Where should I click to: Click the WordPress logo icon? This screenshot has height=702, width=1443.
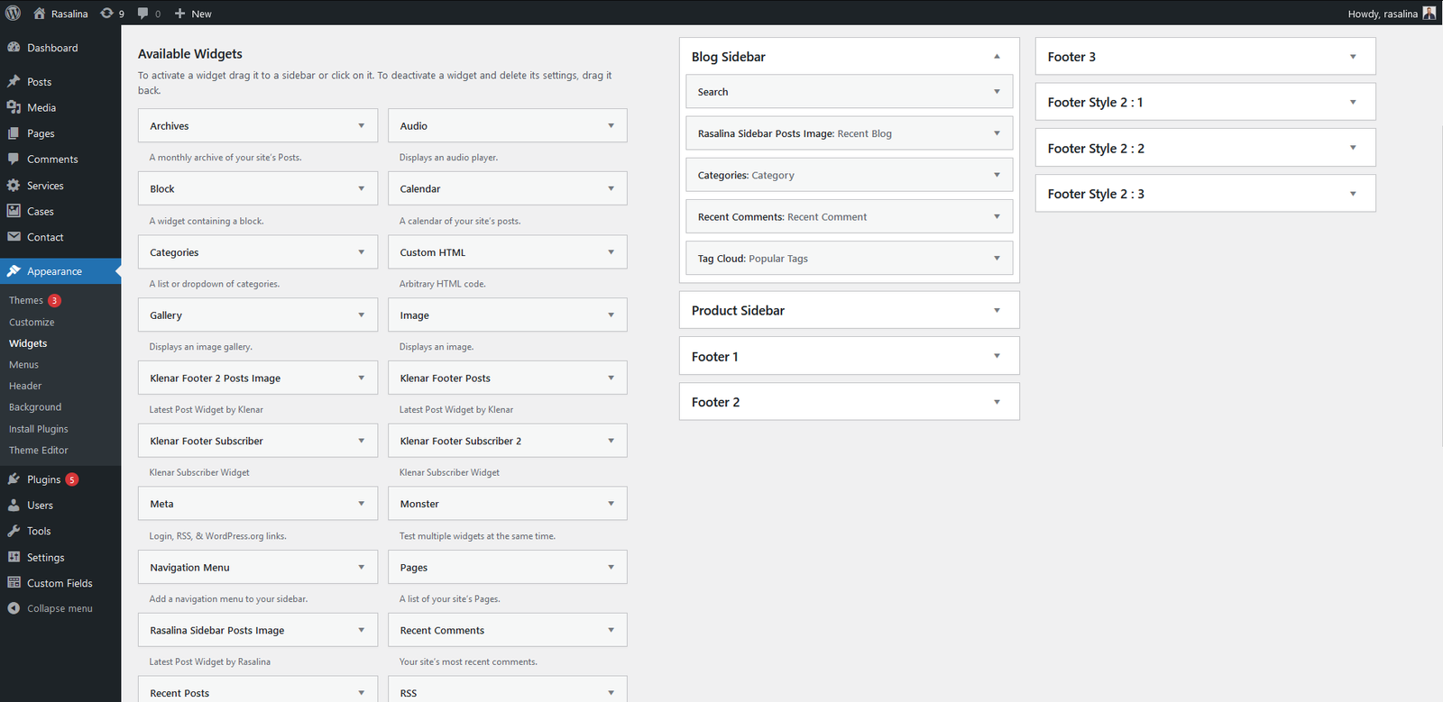(x=14, y=13)
